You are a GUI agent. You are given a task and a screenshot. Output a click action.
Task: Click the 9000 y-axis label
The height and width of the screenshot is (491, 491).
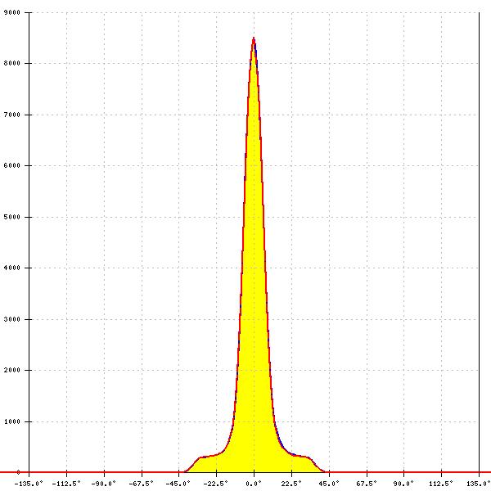click(12, 12)
